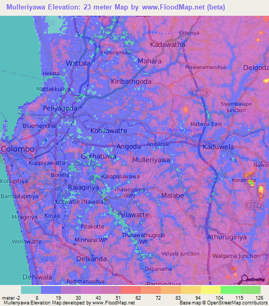Image resolution: width=269 pixels, height=306 pixels.
Task: Click the Depanama map label
Action: click(158, 269)
